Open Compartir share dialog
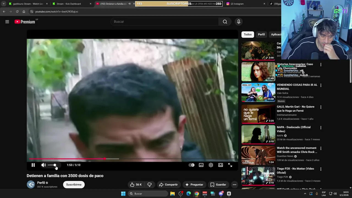The image size is (352, 198). coord(168,185)
